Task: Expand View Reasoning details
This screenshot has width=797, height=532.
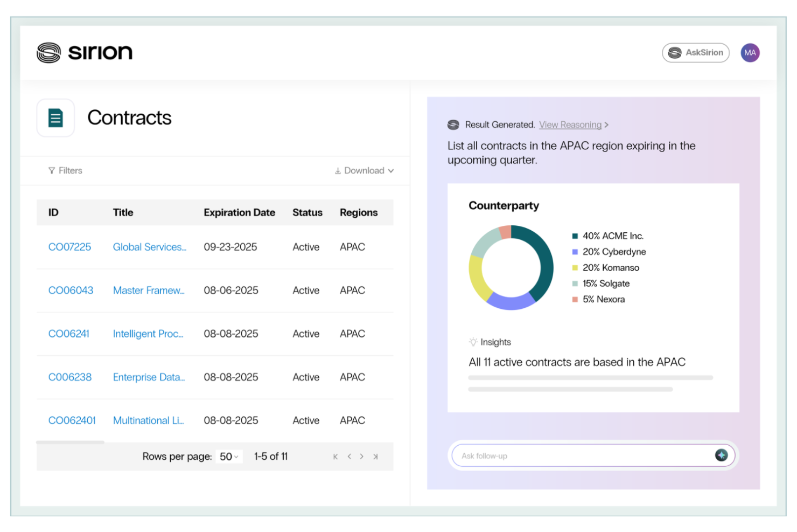Action: coord(570,125)
